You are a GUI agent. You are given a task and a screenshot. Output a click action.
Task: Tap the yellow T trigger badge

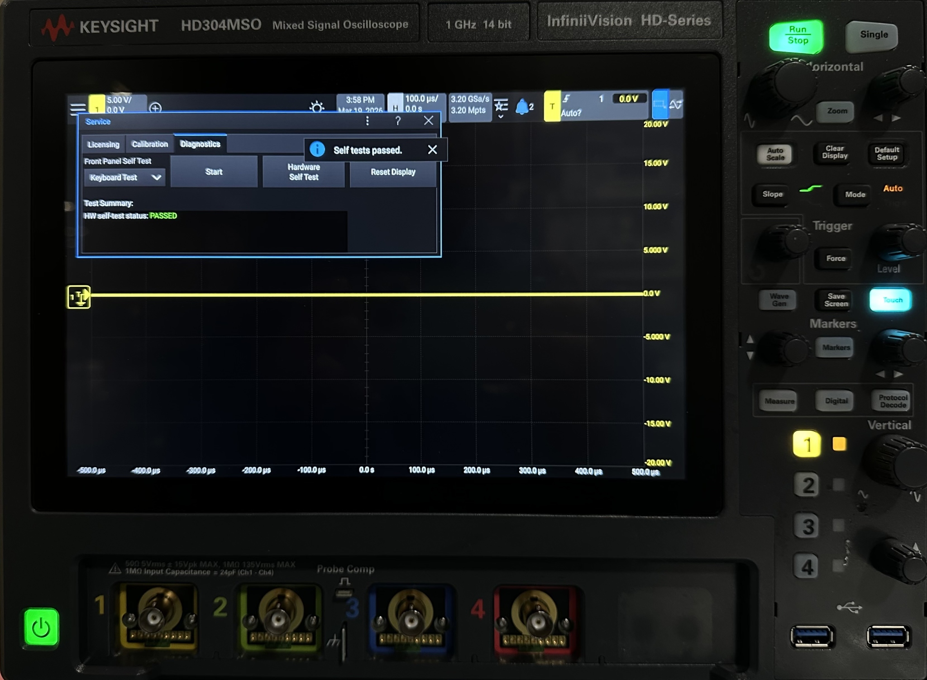pyautogui.click(x=552, y=106)
